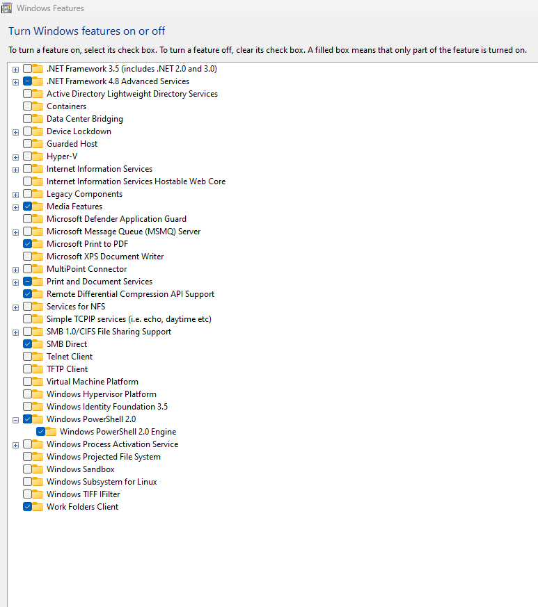
Task: Click folder icon of Windows Identity Foundation 3.5
Action: (38, 407)
